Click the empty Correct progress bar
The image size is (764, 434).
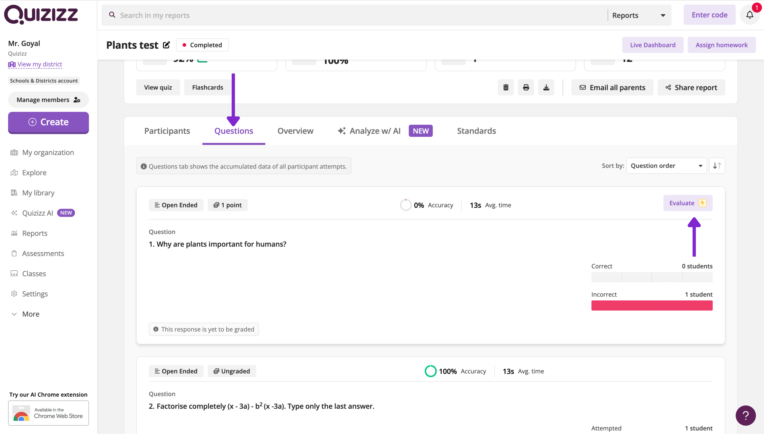click(652, 277)
